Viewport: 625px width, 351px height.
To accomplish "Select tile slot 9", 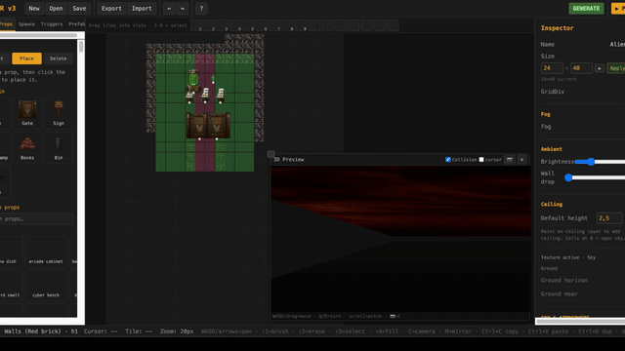I will [302, 25].
